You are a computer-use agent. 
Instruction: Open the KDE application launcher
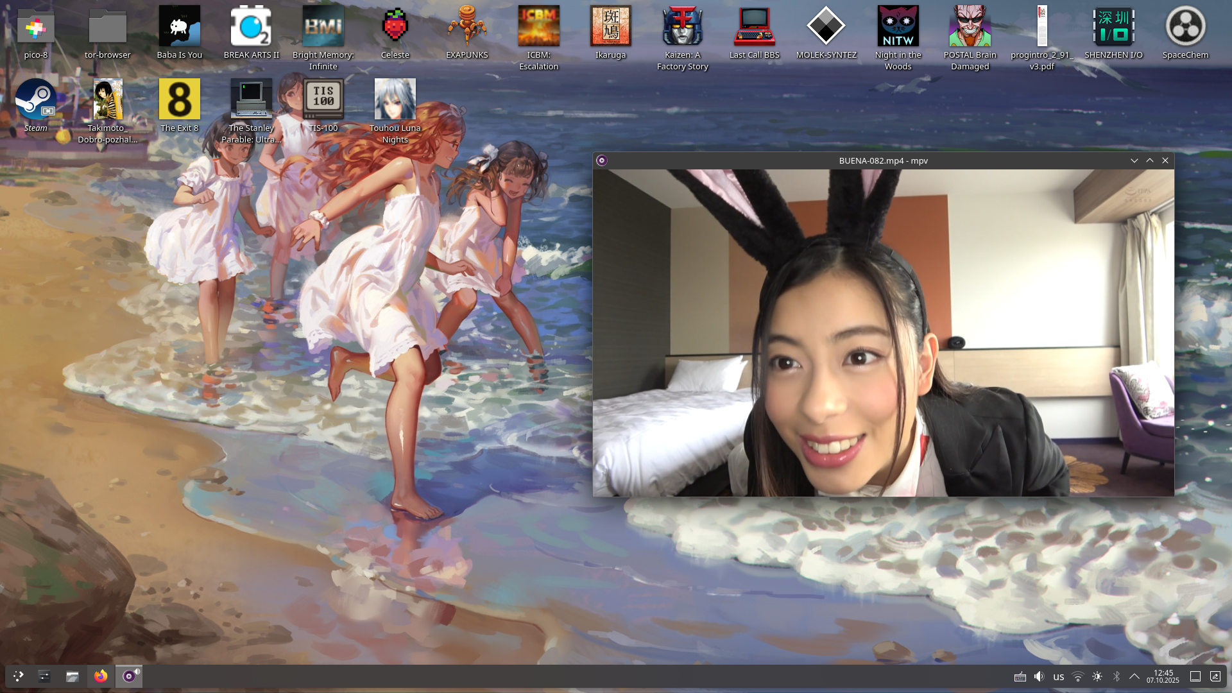pos(18,676)
